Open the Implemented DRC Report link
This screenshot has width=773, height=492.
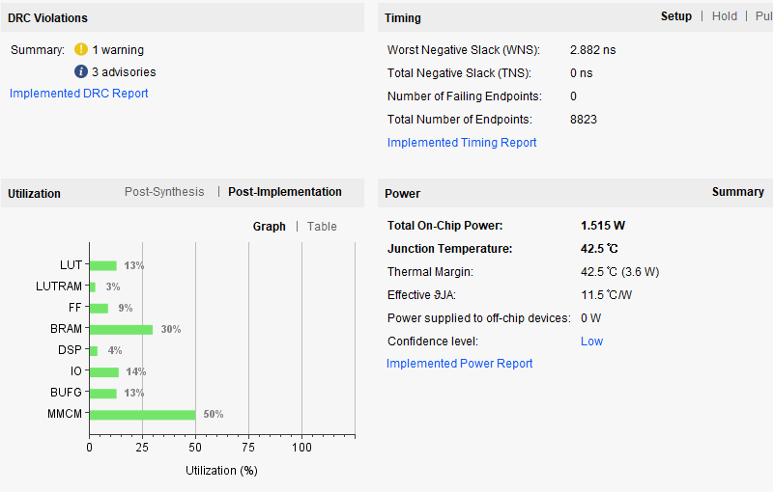(79, 94)
